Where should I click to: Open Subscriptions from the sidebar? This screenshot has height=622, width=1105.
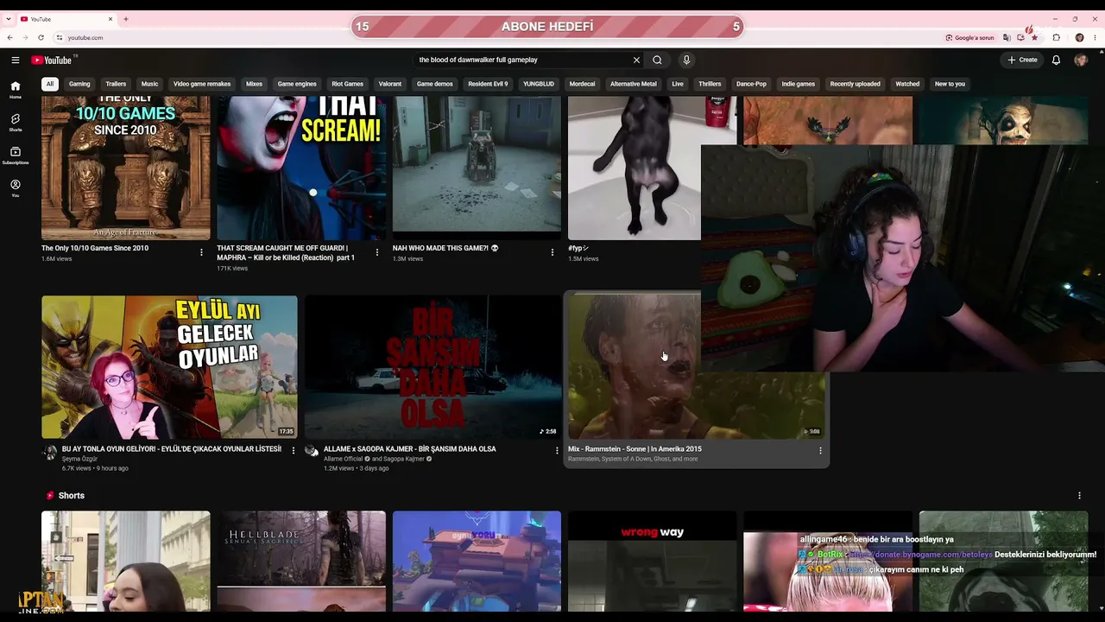[x=15, y=155]
